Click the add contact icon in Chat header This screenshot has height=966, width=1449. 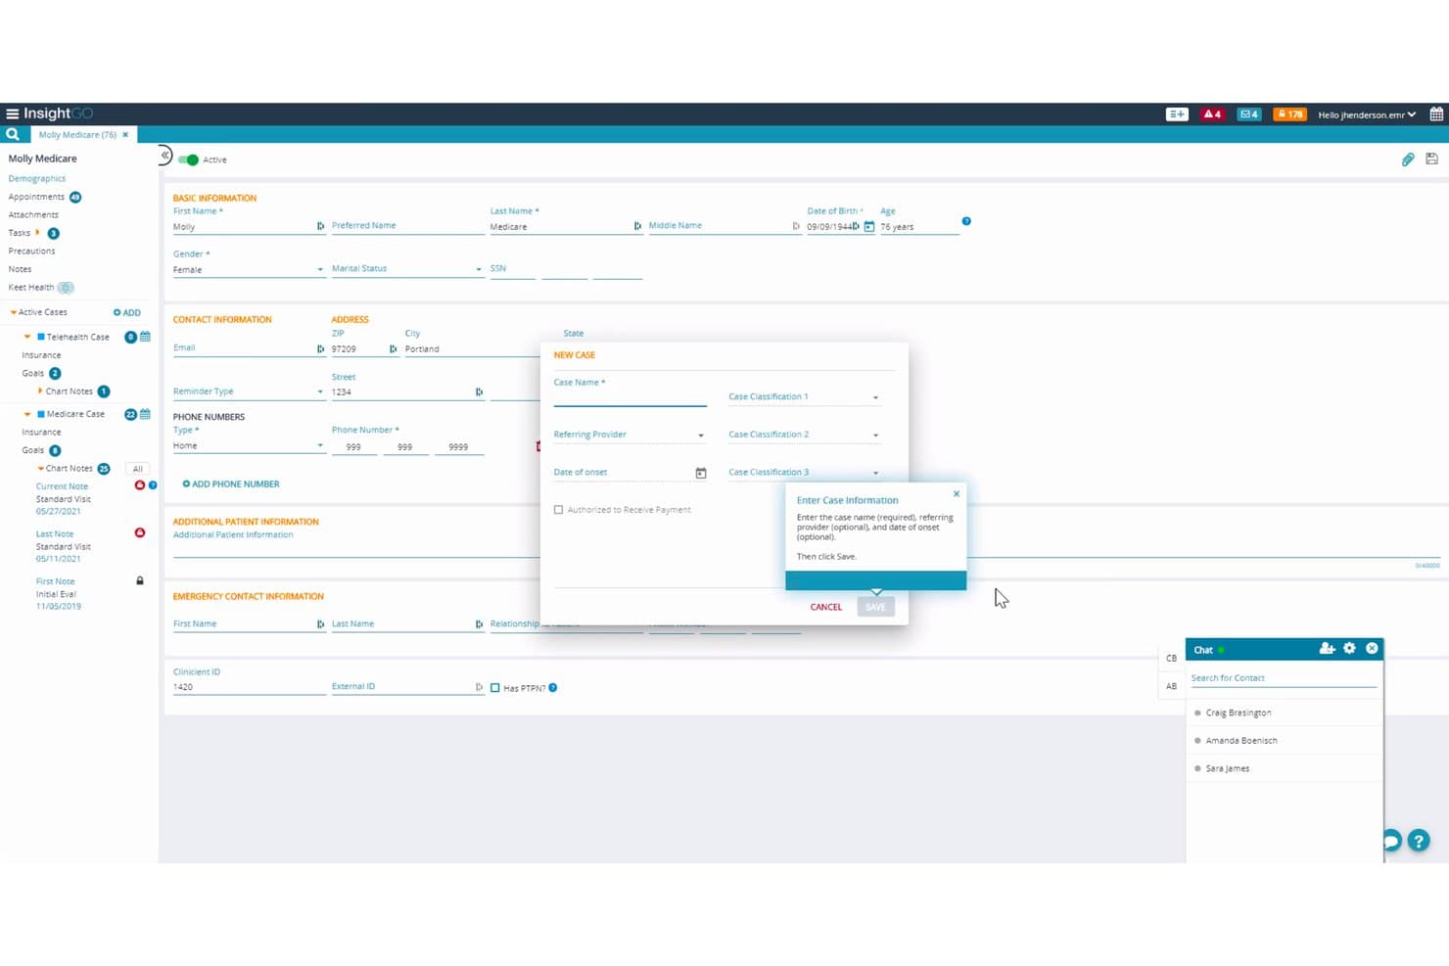[x=1327, y=649]
